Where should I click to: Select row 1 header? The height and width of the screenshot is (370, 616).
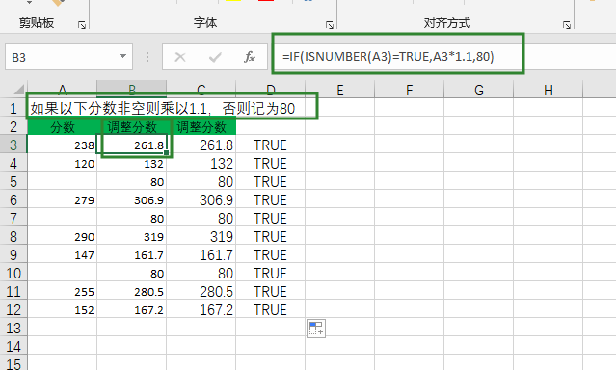[13, 108]
